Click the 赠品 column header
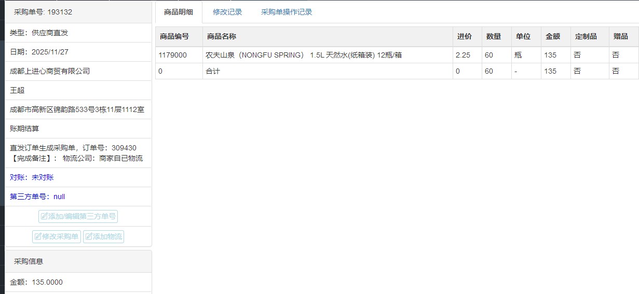The width and height of the screenshot is (639, 294). click(x=620, y=37)
